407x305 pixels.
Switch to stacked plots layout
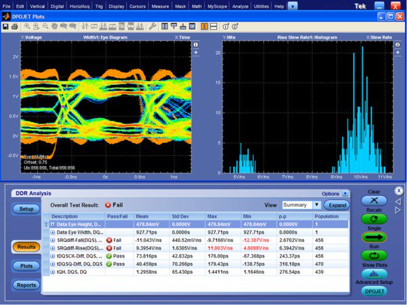point(214,26)
